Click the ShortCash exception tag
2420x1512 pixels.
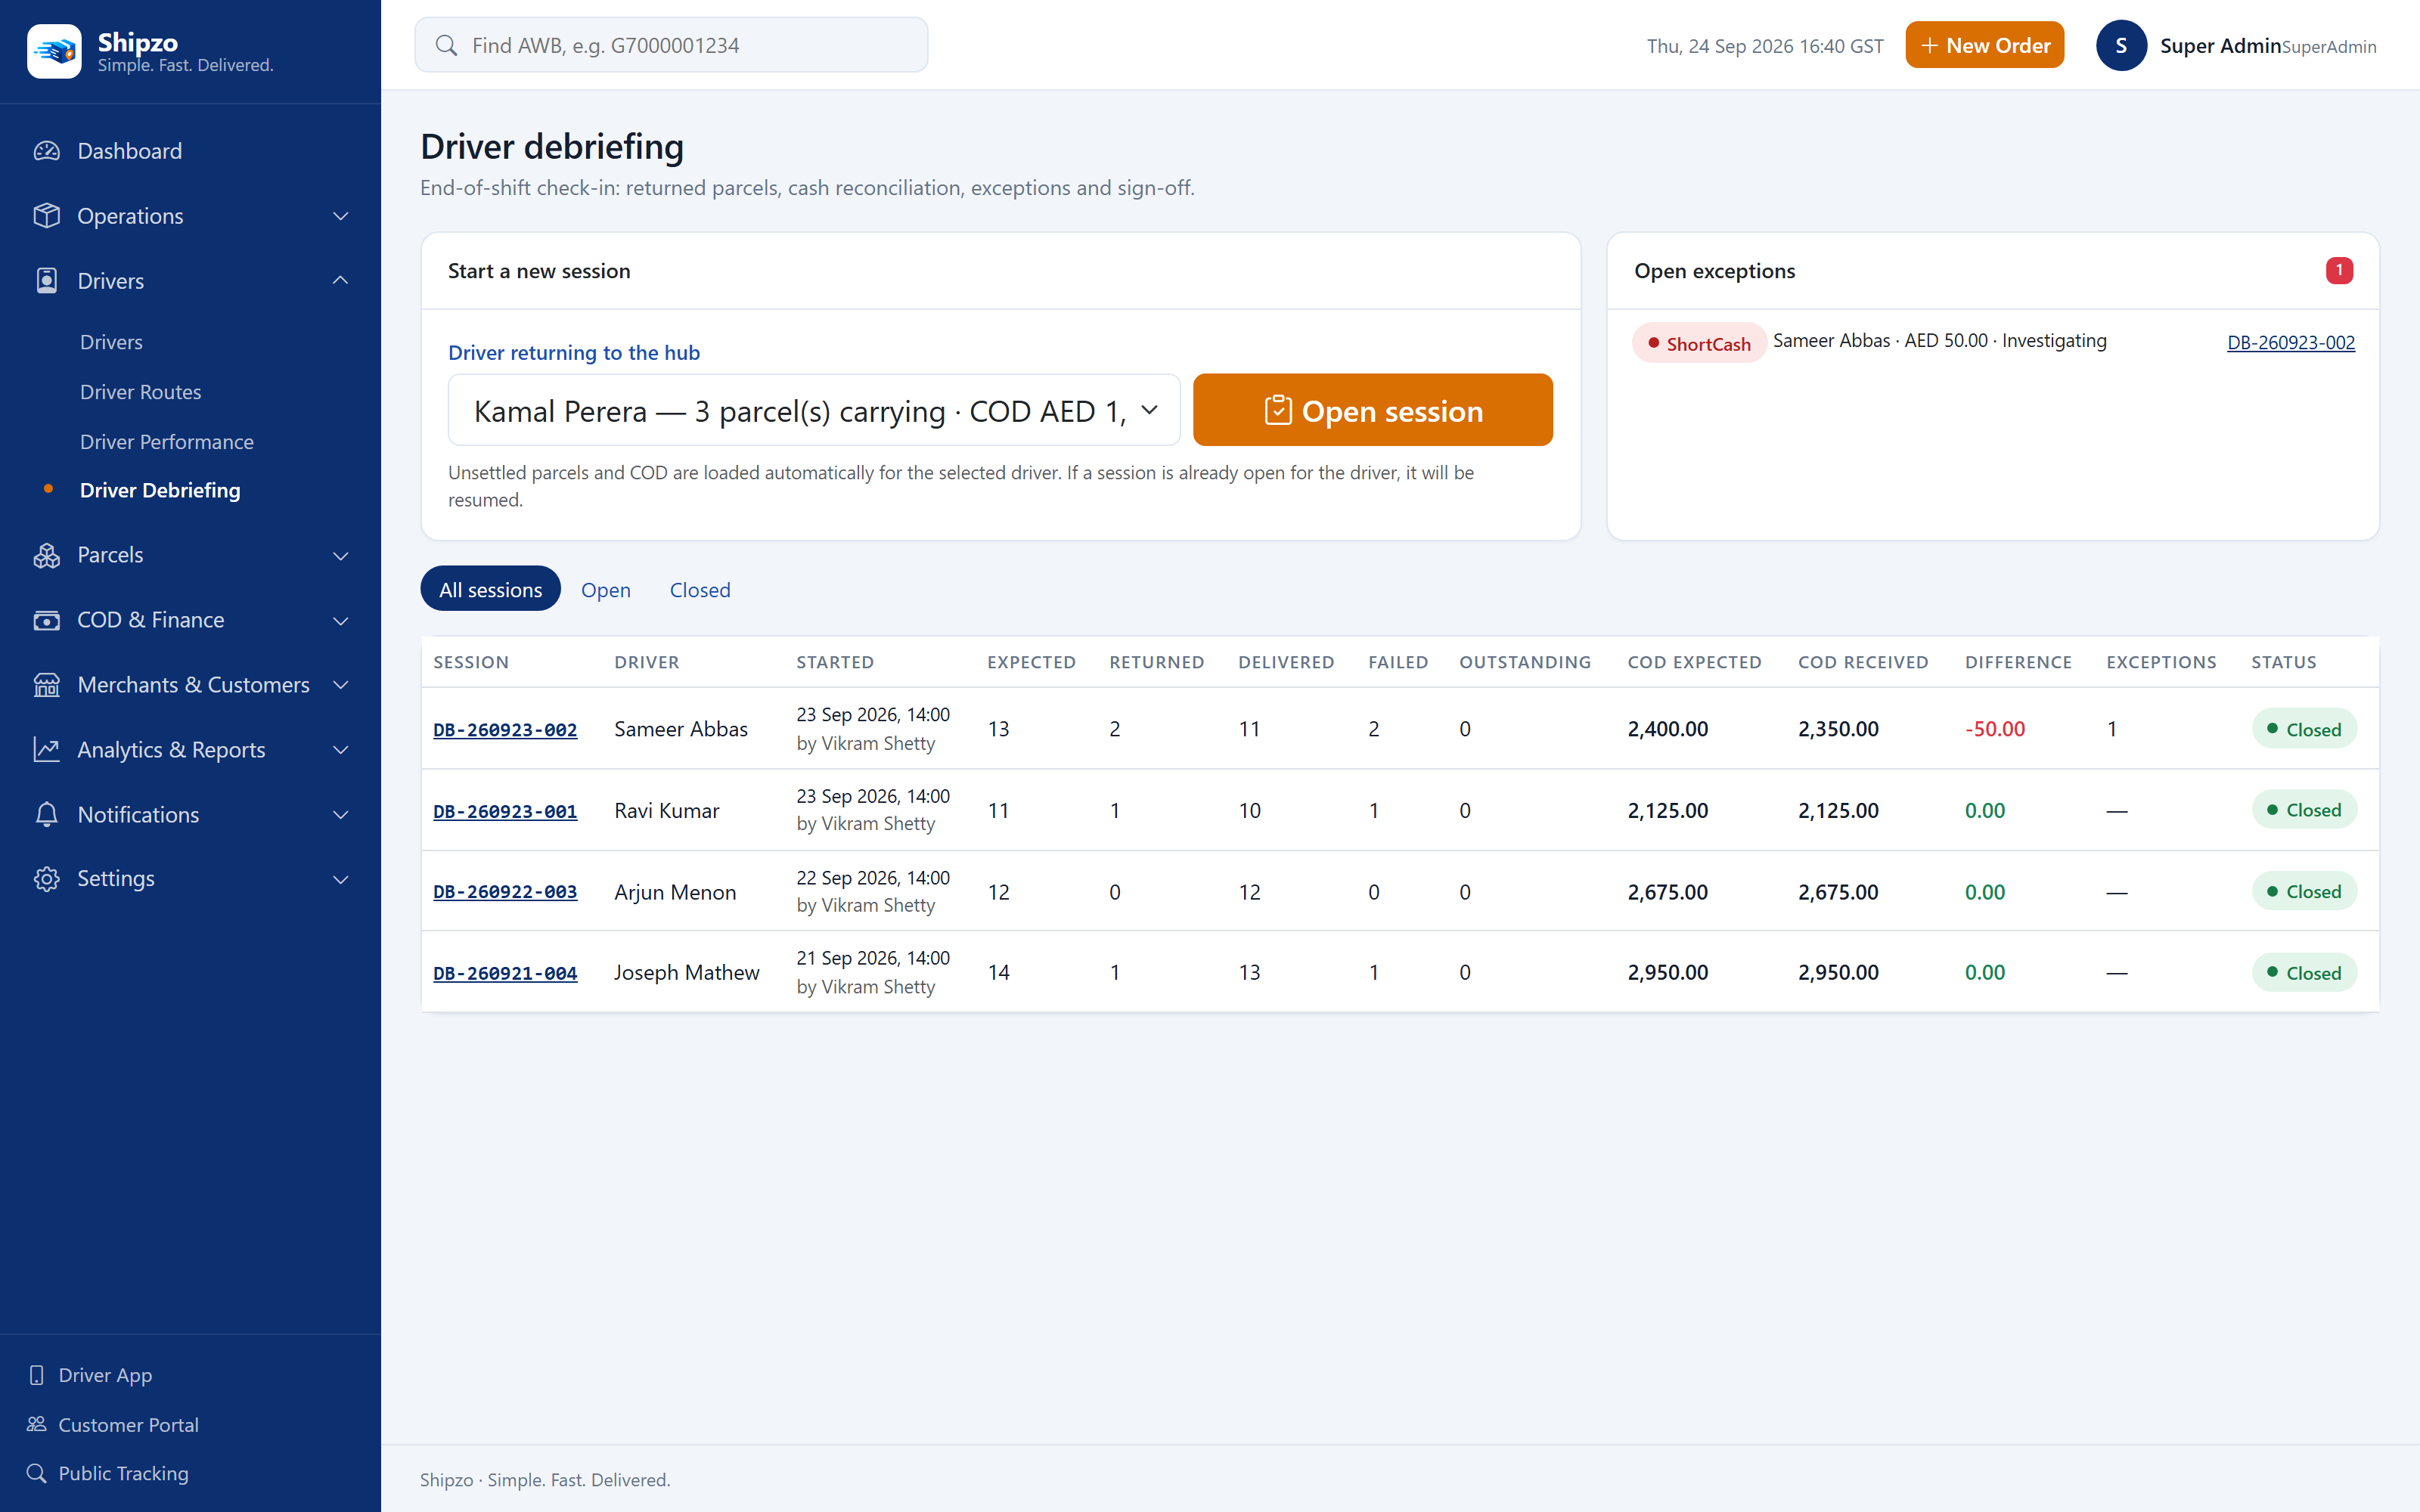tap(1699, 343)
